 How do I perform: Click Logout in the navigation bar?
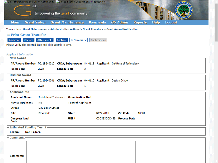(x=171, y=22)
